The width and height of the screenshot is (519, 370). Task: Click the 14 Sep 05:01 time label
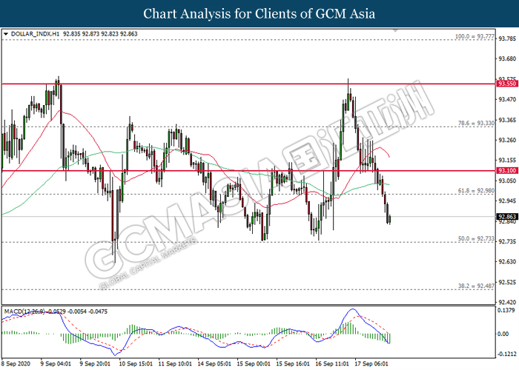tap(214, 364)
